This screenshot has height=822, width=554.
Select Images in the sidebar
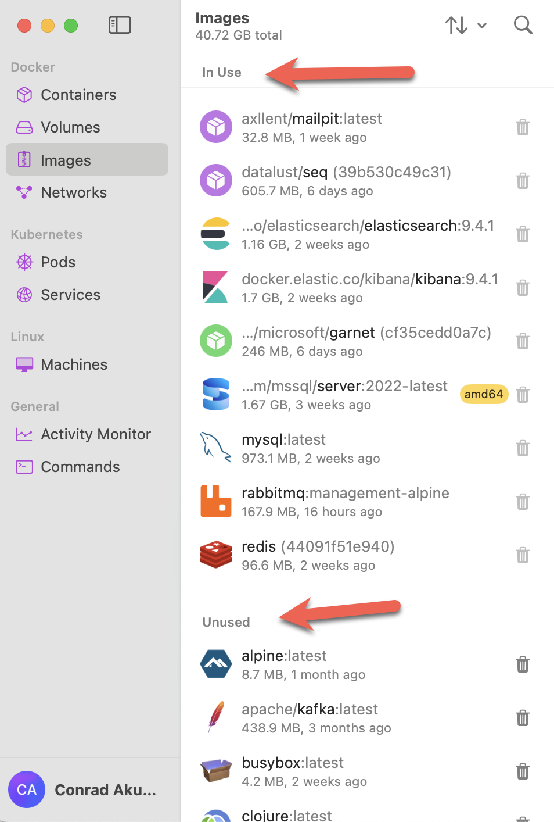87,160
